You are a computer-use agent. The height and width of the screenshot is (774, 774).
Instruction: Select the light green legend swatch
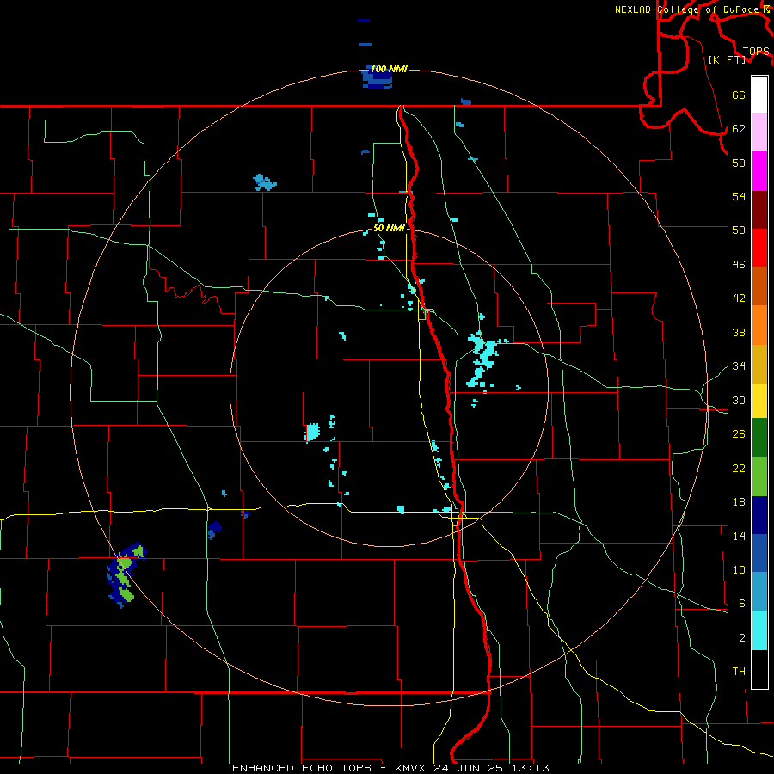pos(759,476)
